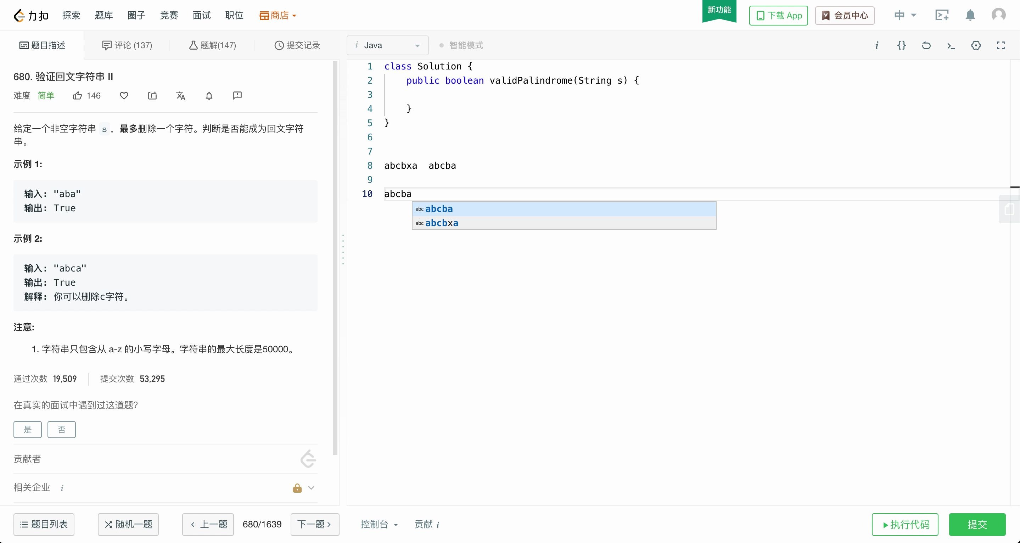Enable 智能模式 in the editor
This screenshot has height=543, width=1020.
[x=461, y=45]
